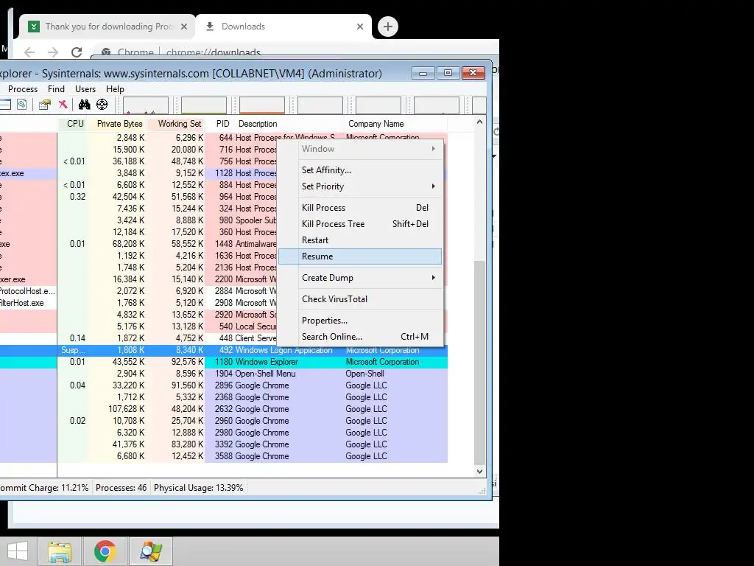Image resolution: width=754 pixels, height=566 pixels.
Task: Choose Restart in the context menu
Action: [360, 240]
